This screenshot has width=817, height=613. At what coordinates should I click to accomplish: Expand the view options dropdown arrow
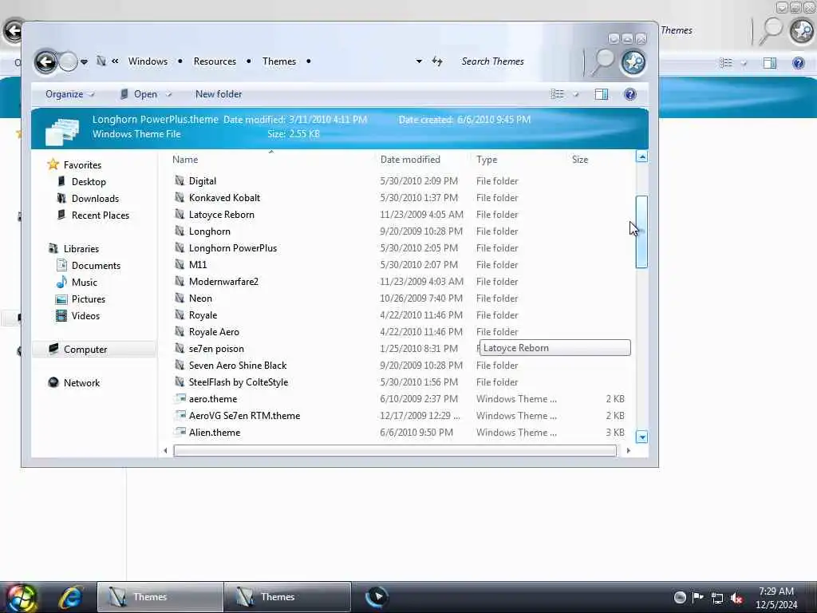tap(576, 95)
